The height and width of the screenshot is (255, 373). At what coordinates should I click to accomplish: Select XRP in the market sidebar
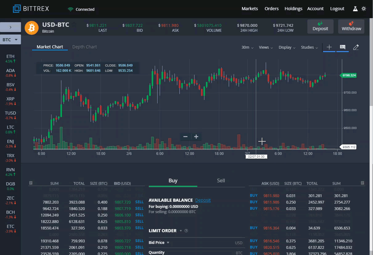coord(10,101)
